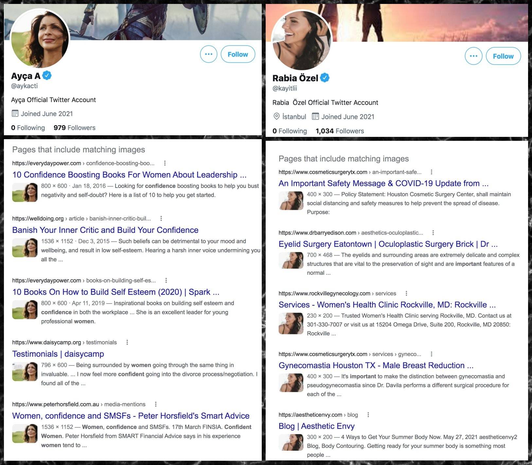
Task: Open 'Banish Your Inner Critic' result link
Action: point(105,230)
